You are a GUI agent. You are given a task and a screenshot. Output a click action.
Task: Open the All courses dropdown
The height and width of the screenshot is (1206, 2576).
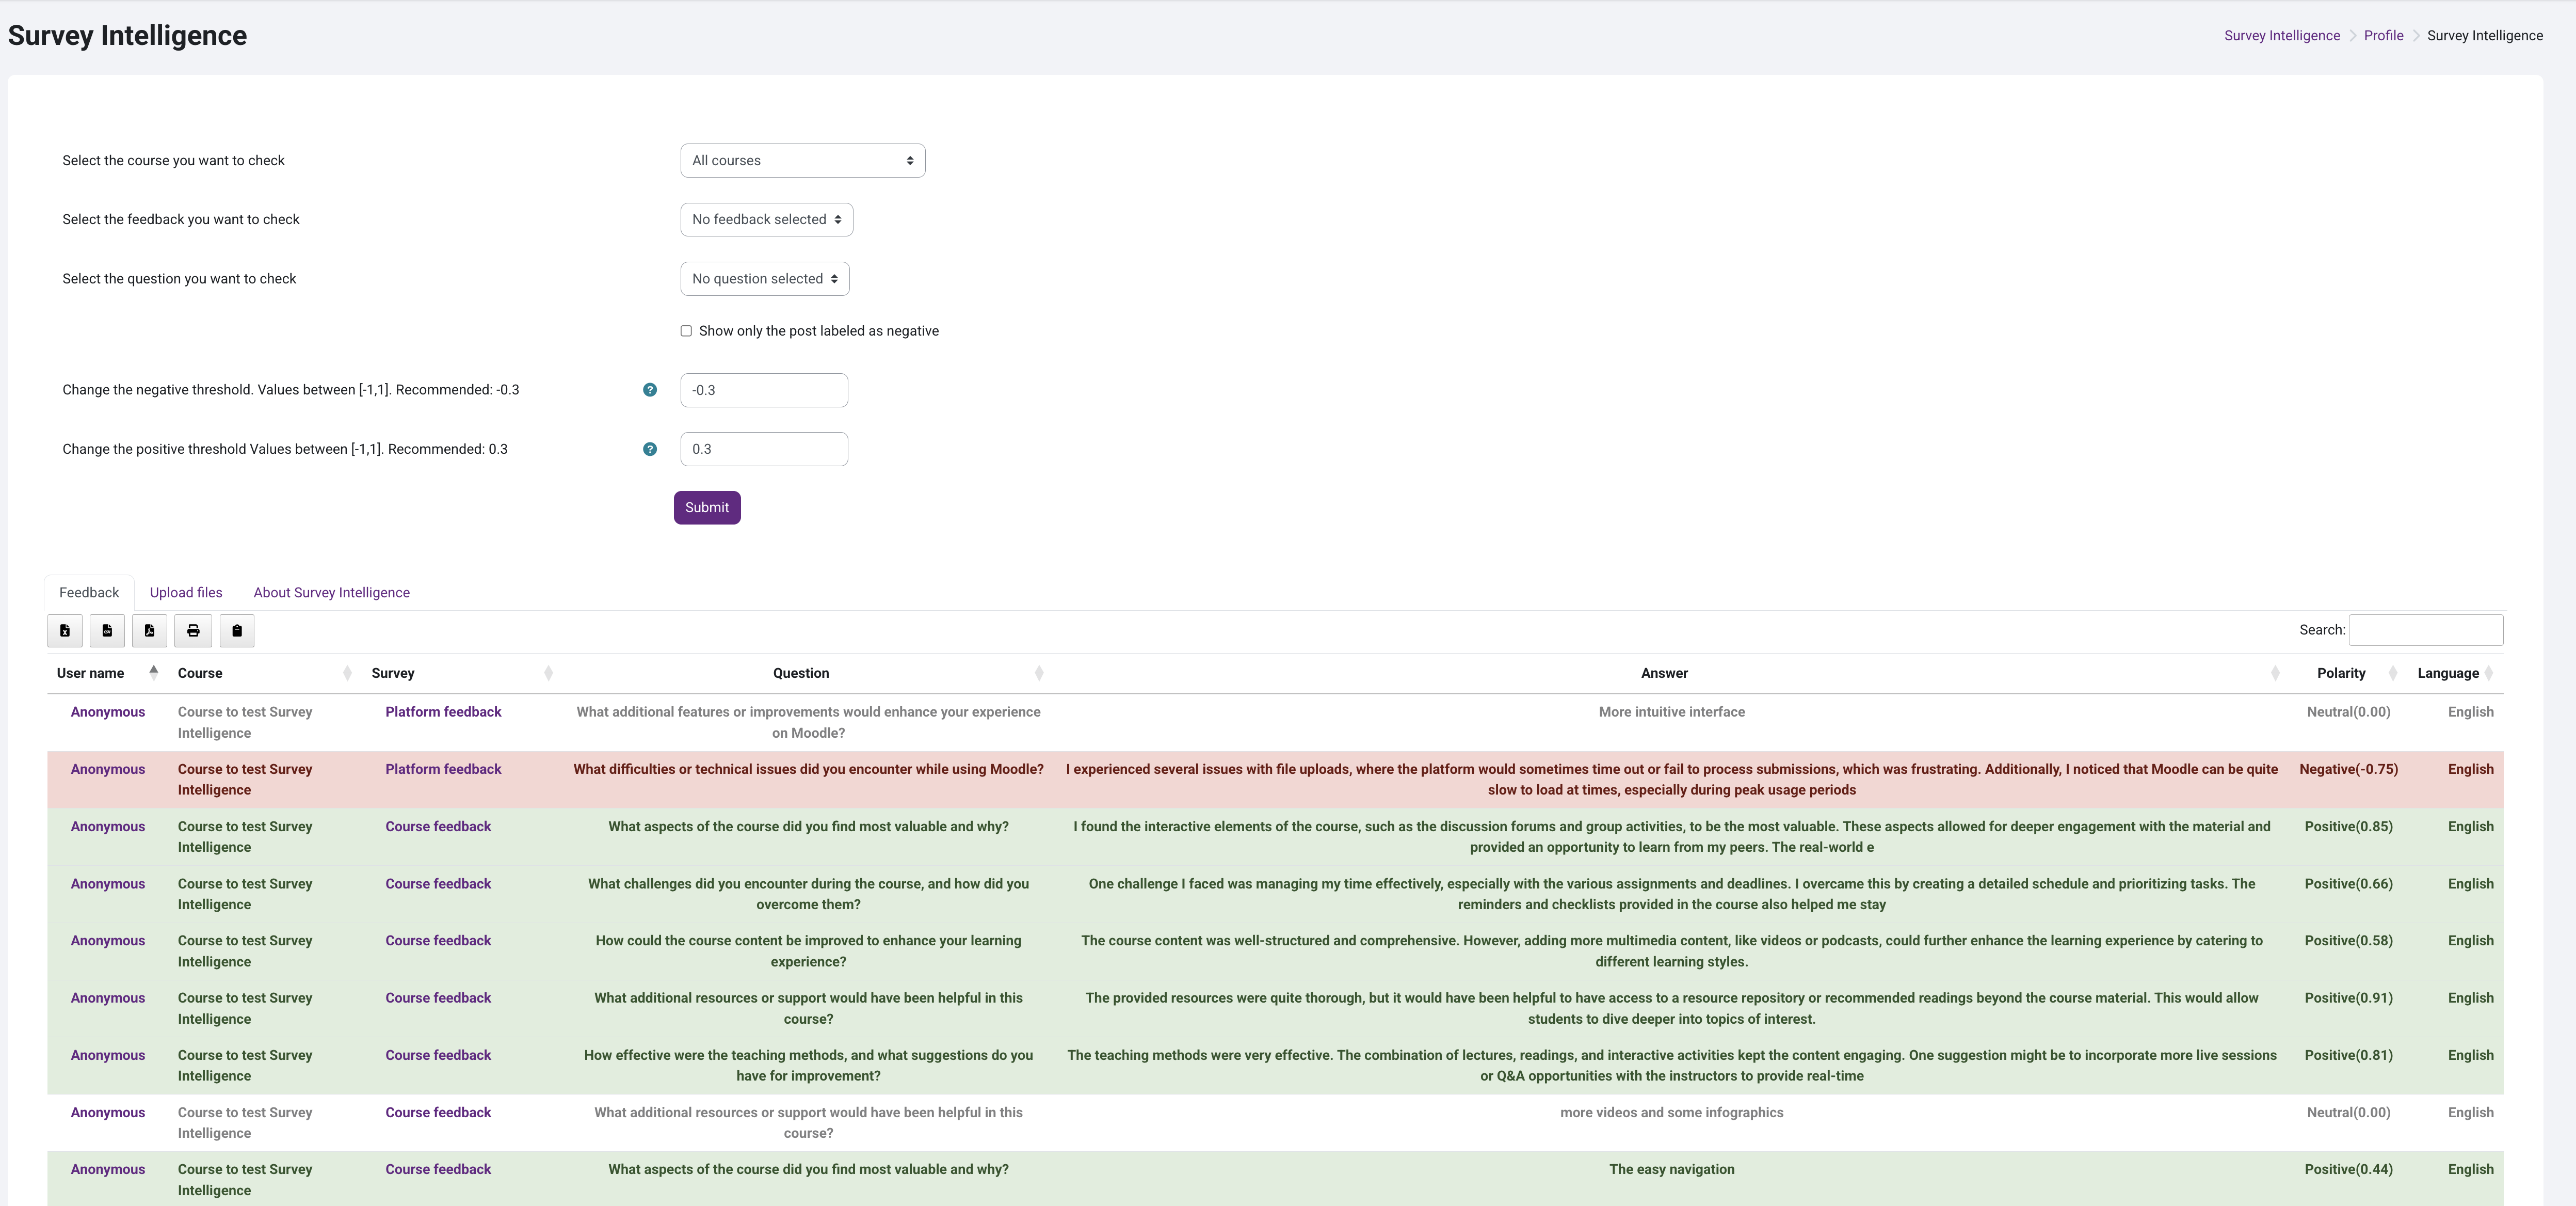point(802,161)
